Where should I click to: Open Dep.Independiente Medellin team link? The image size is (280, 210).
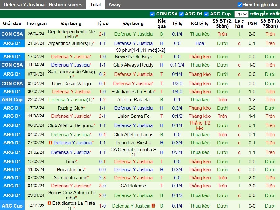click(x=71, y=34)
